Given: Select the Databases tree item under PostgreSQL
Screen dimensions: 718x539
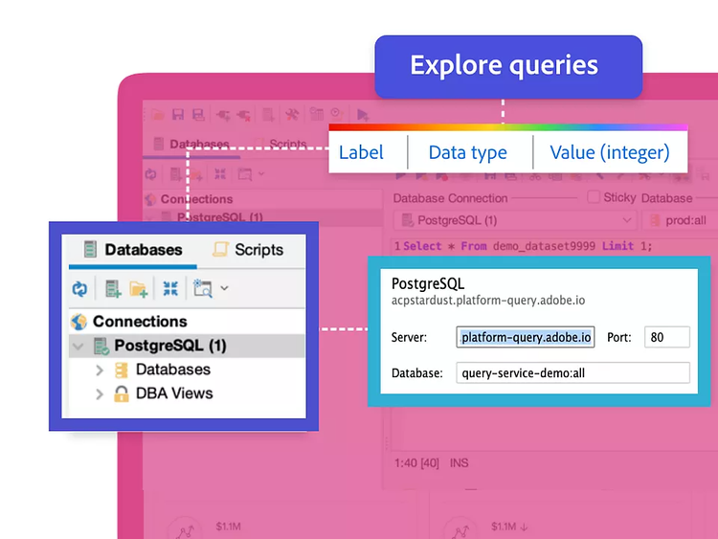Looking at the screenshot, I should coord(173,370).
